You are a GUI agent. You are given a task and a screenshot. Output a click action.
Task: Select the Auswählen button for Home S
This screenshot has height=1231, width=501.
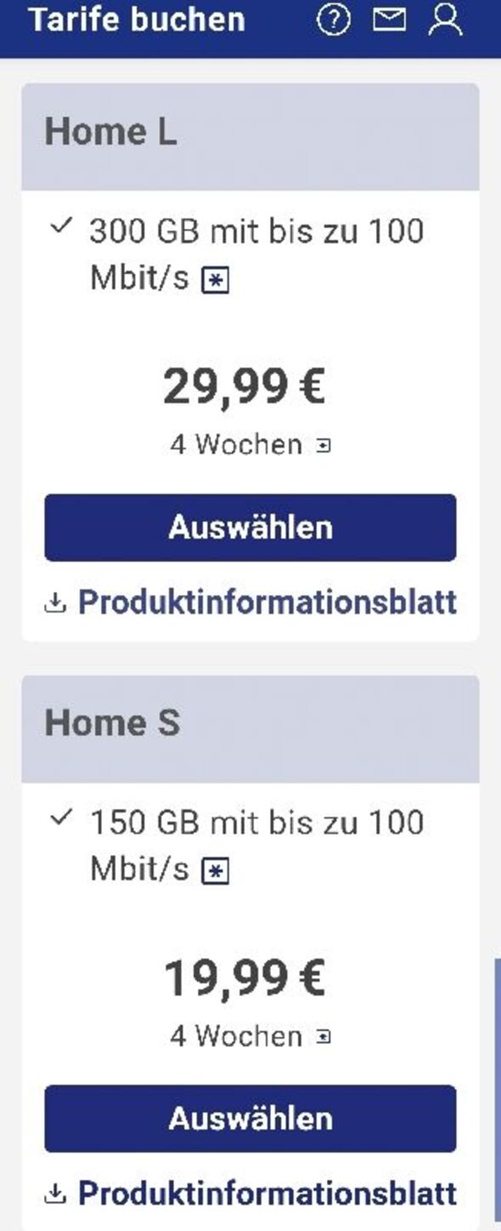click(x=250, y=1119)
